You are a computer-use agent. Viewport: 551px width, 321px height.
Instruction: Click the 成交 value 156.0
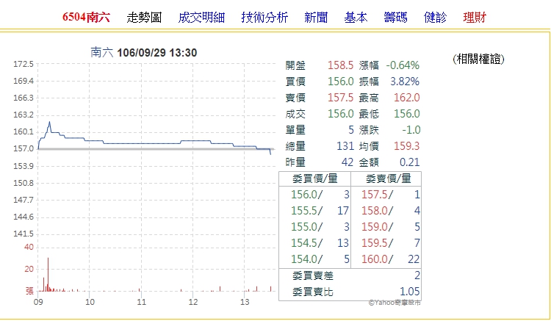pos(340,114)
